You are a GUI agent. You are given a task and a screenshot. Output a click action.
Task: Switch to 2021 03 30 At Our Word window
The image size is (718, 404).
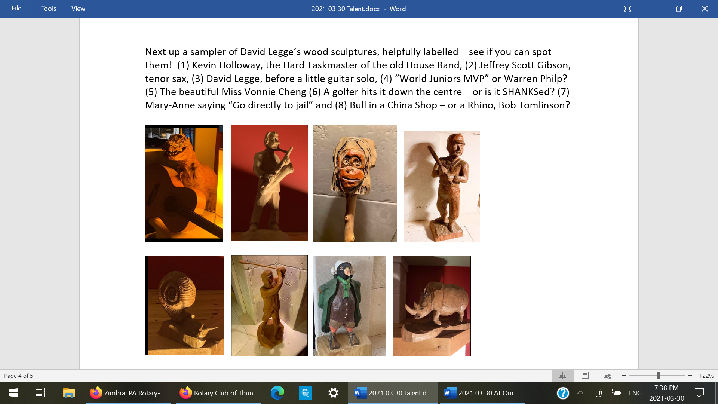pos(482,393)
